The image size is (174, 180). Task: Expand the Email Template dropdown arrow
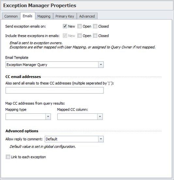pyautogui.click(x=101, y=65)
